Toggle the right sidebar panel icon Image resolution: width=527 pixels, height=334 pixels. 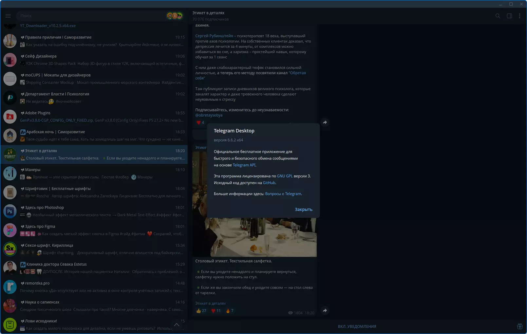click(x=509, y=16)
